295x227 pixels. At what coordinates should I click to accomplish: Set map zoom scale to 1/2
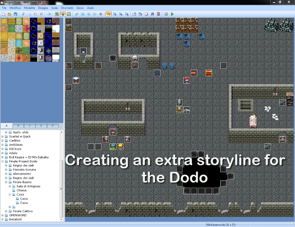point(115,14)
